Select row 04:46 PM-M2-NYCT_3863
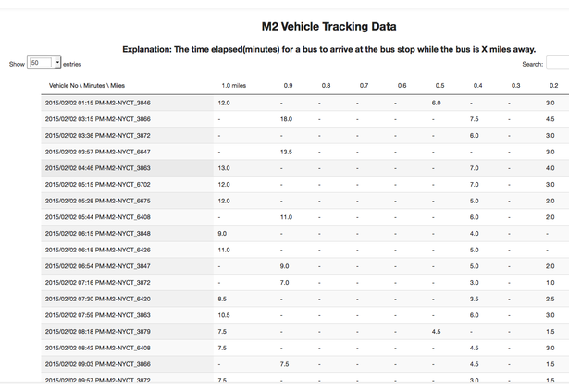Image resolution: width=569 pixels, height=392 pixels. pos(304,168)
